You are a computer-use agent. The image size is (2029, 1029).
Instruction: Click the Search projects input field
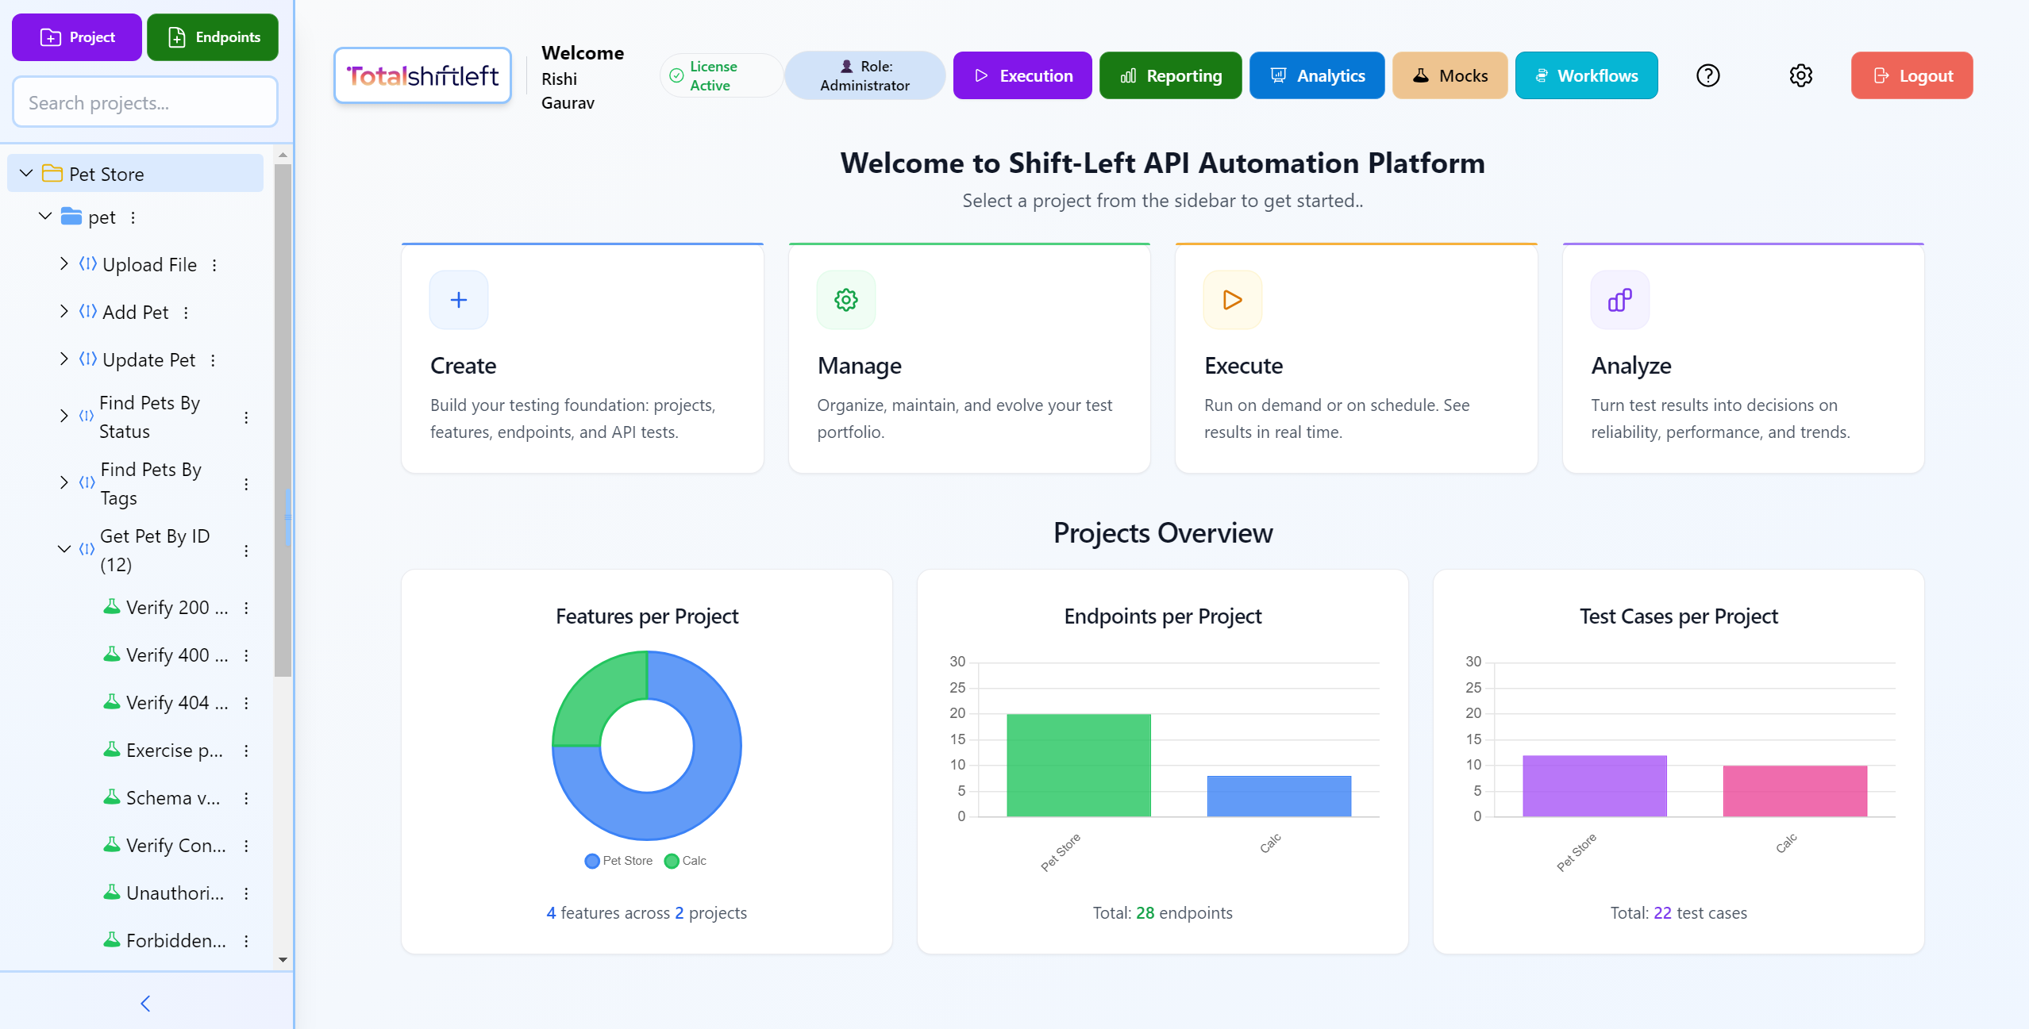tap(145, 102)
